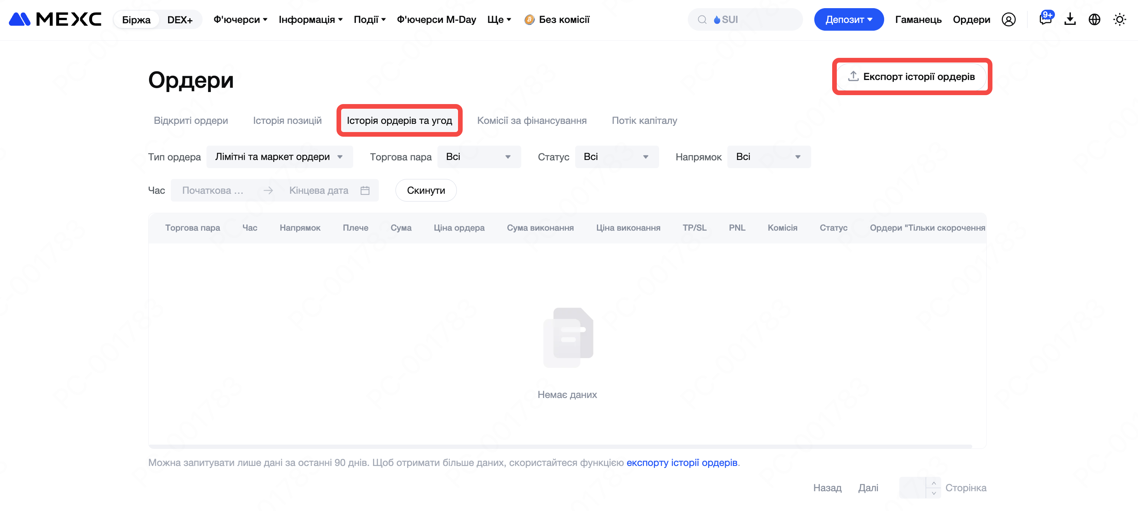Open the user profile icon
This screenshot has height=511, width=1138.
[1008, 19]
